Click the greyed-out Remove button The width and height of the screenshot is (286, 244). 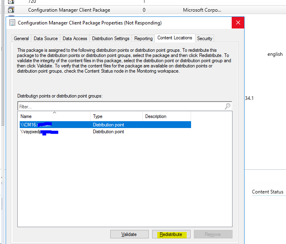(x=213, y=234)
